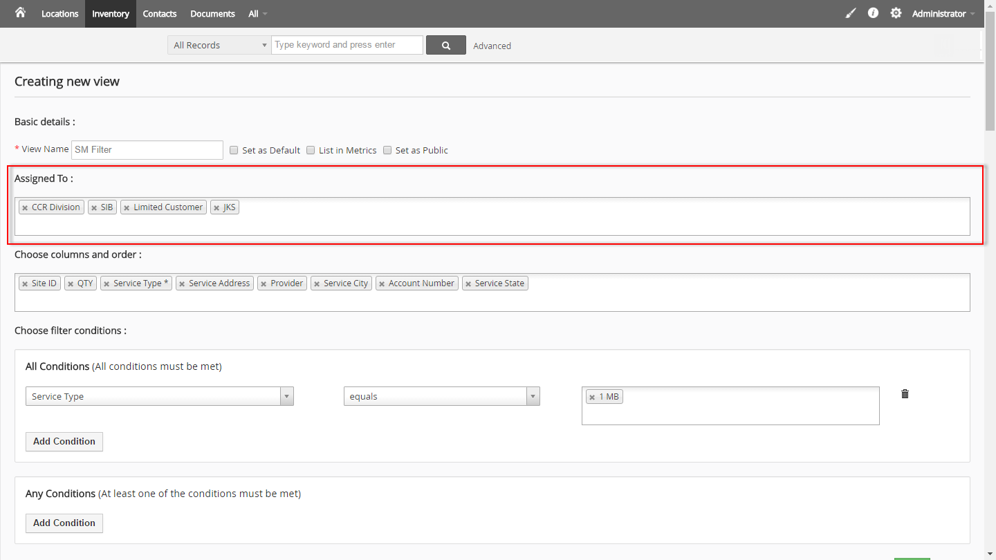Open the paintbrush theme icon
Image resolution: width=996 pixels, height=560 pixels.
851,13
